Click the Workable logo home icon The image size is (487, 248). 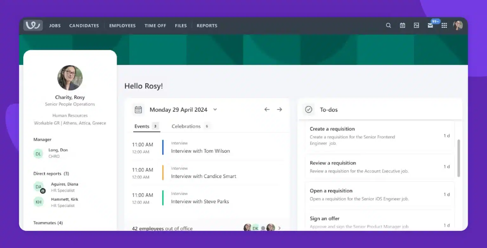pyautogui.click(x=33, y=25)
